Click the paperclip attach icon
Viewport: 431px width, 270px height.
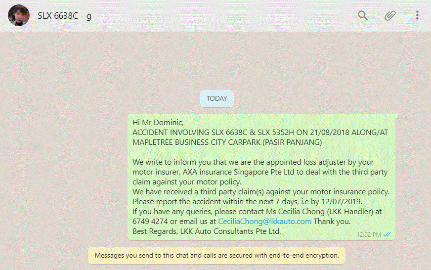tap(390, 15)
